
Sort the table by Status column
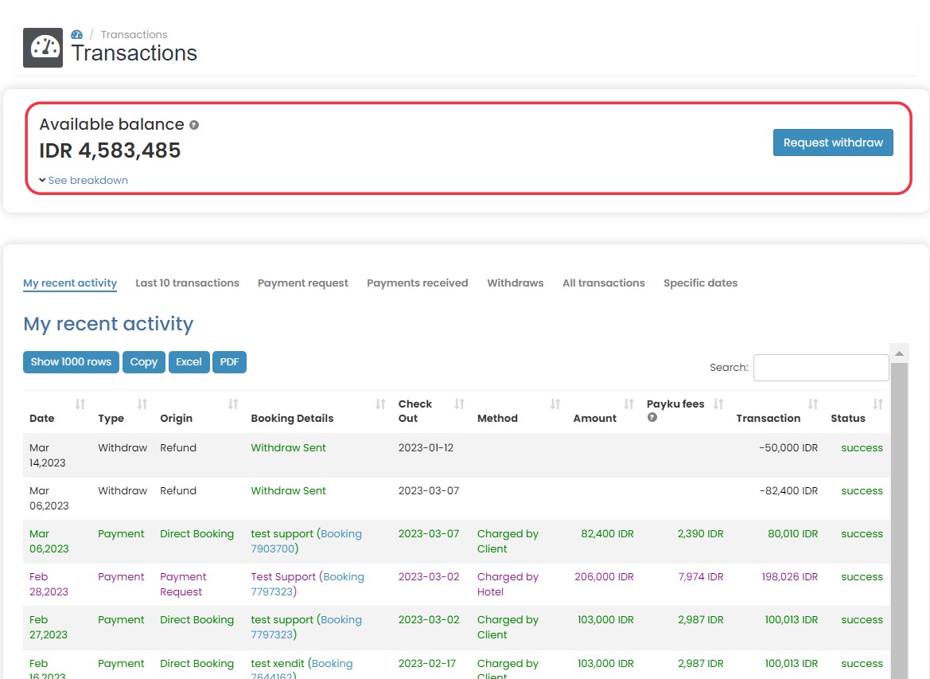click(x=877, y=404)
